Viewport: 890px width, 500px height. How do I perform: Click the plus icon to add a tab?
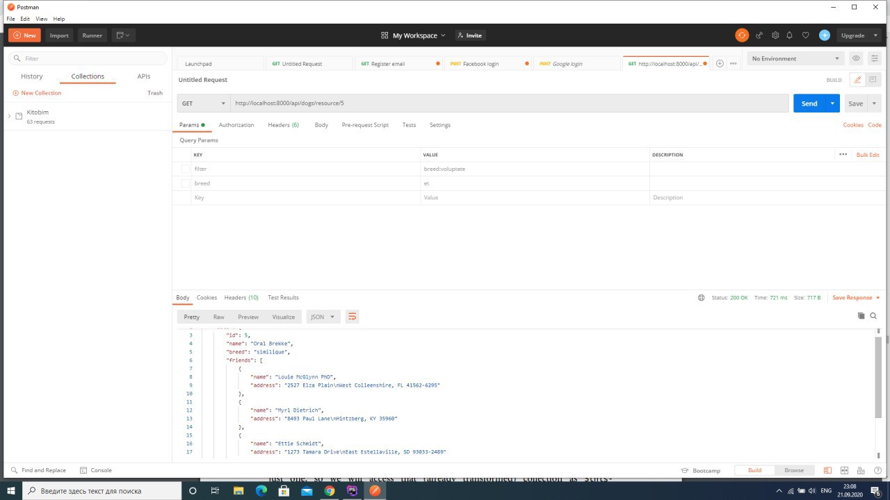[x=720, y=63]
